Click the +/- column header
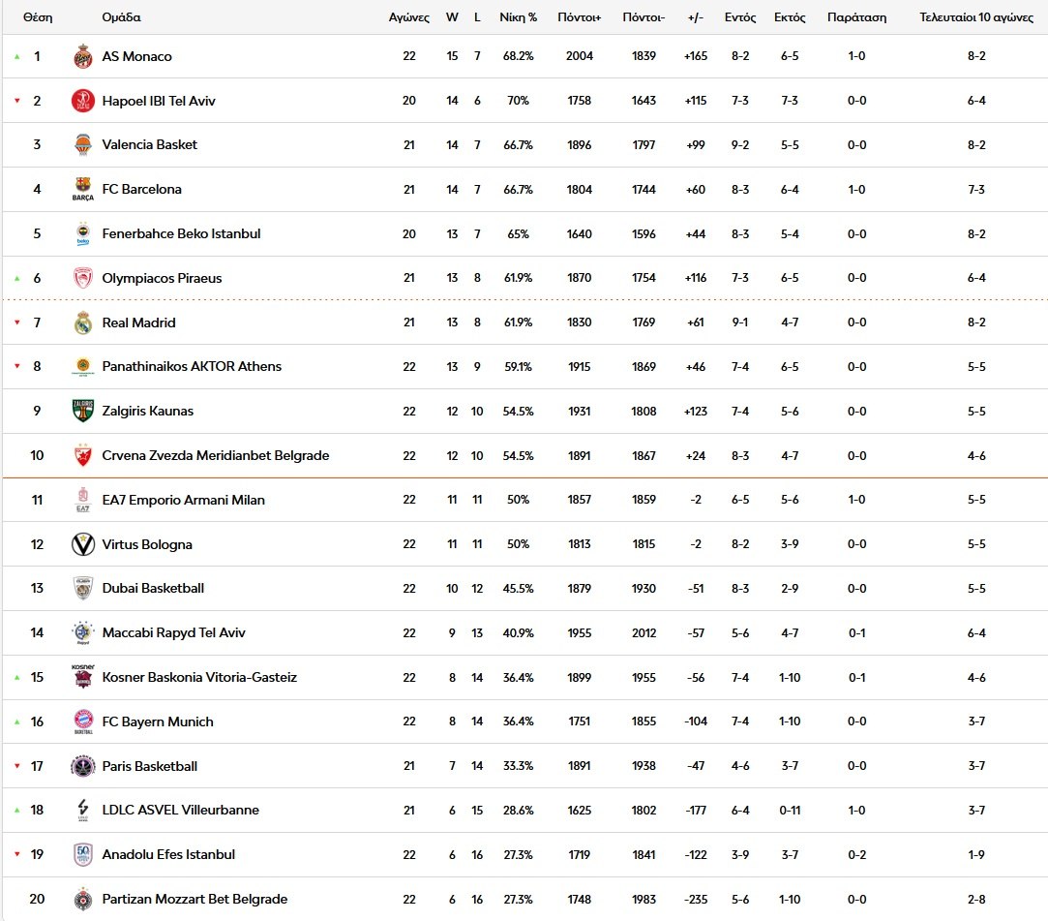 (x=695, y=17)
